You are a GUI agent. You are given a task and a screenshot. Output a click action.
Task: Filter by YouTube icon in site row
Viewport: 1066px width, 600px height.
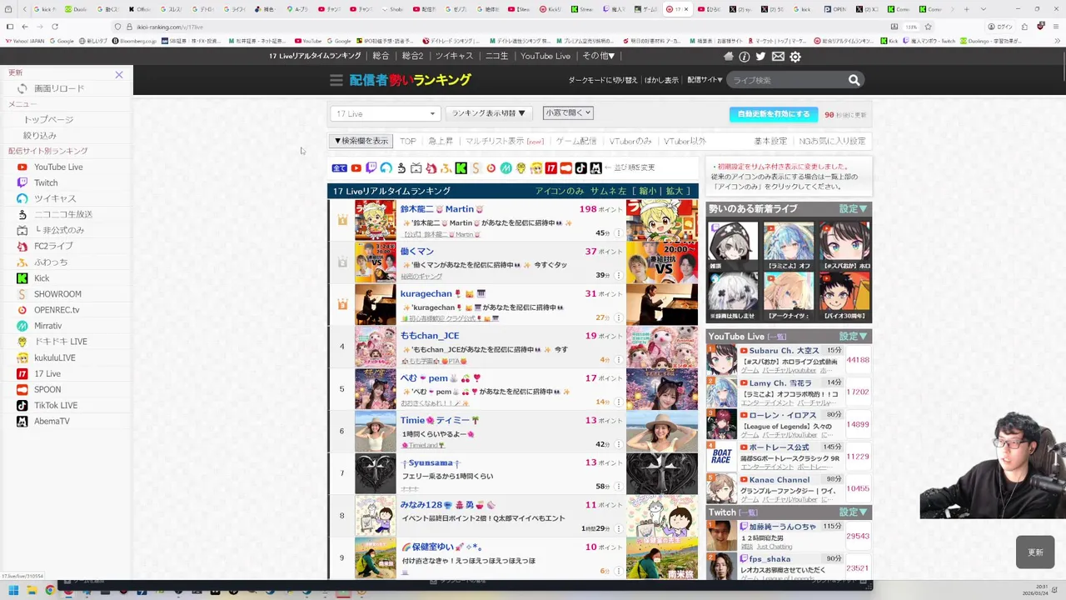pyautogui.click(x=356, y=168)
